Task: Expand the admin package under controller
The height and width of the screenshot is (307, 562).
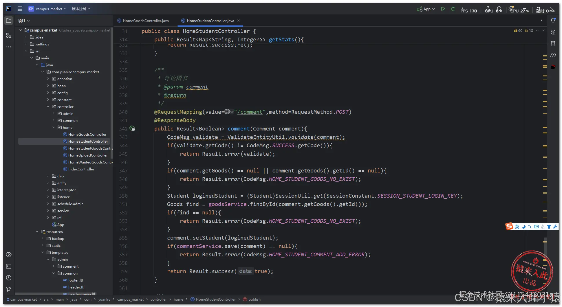Action: pos(54,113)
